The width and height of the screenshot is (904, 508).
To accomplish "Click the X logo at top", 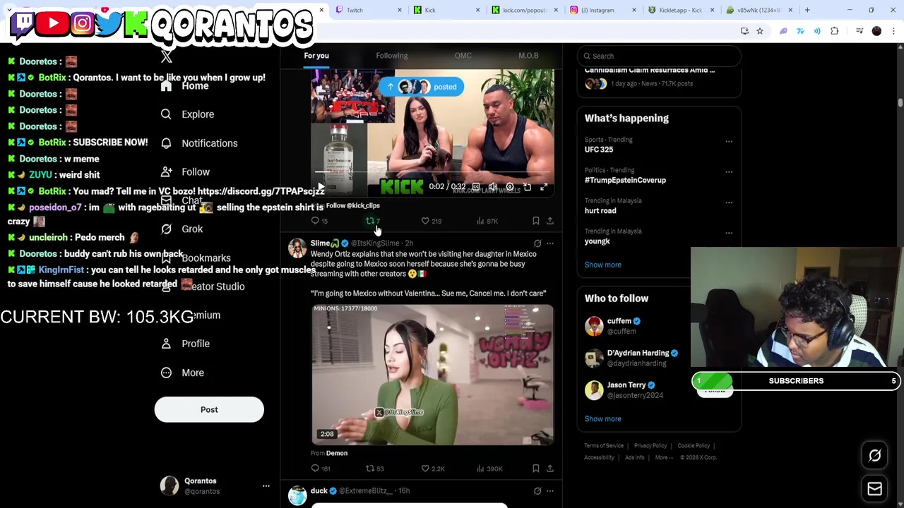I will pyautogui.click(x=167, y=57).
